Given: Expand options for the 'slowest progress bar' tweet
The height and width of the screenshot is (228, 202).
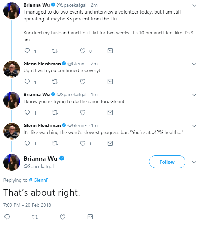Looking at the screenshot, I should click(x=194, y=126).
